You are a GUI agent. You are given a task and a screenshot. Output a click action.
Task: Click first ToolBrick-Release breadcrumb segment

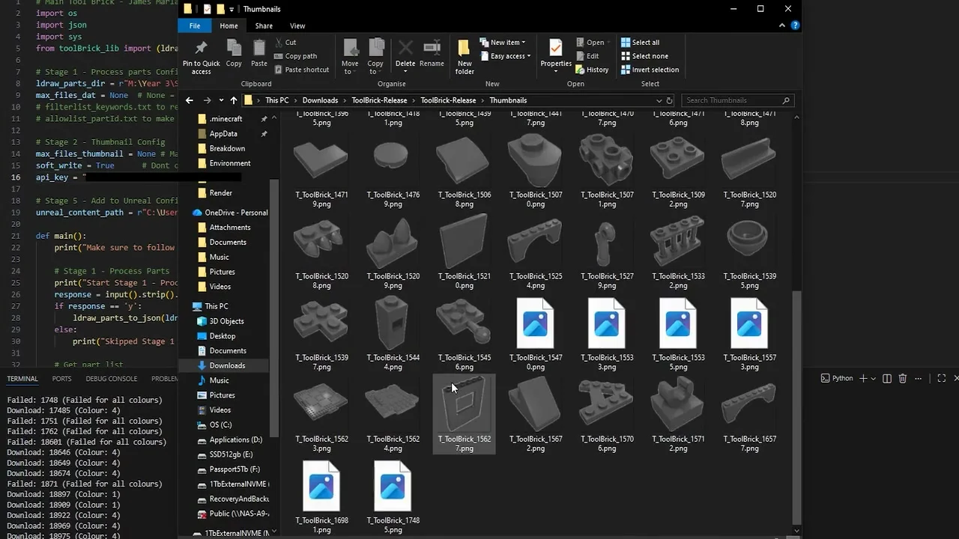[x=379, y=100]
